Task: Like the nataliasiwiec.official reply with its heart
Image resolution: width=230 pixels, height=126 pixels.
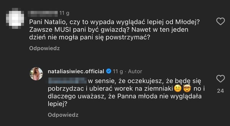Action: [x=220, y=79]
